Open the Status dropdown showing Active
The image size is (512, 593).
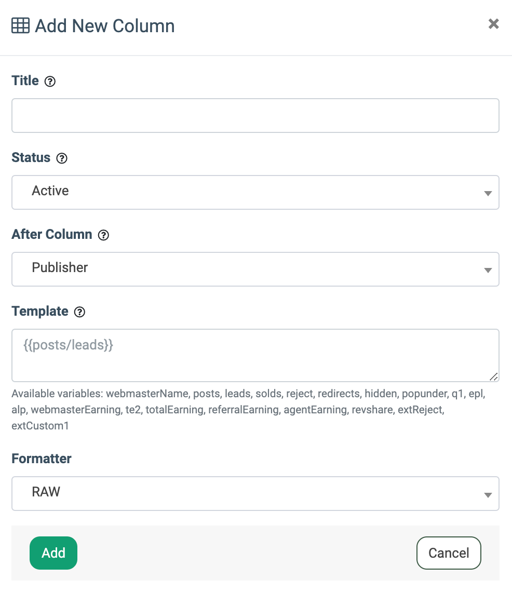pyautogui.click(x=255, y=193)
